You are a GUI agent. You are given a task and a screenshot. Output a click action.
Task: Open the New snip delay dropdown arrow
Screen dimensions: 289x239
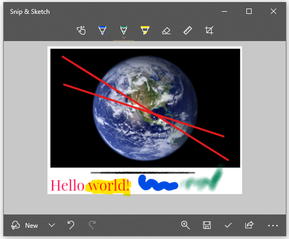click(x=52, y=225)
